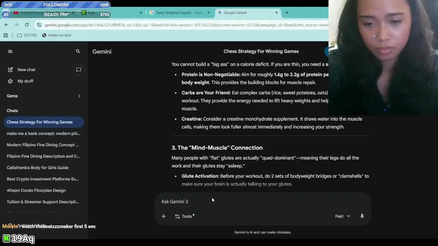
Task: Click the Gems section label
Action: (x=12, y=96)
